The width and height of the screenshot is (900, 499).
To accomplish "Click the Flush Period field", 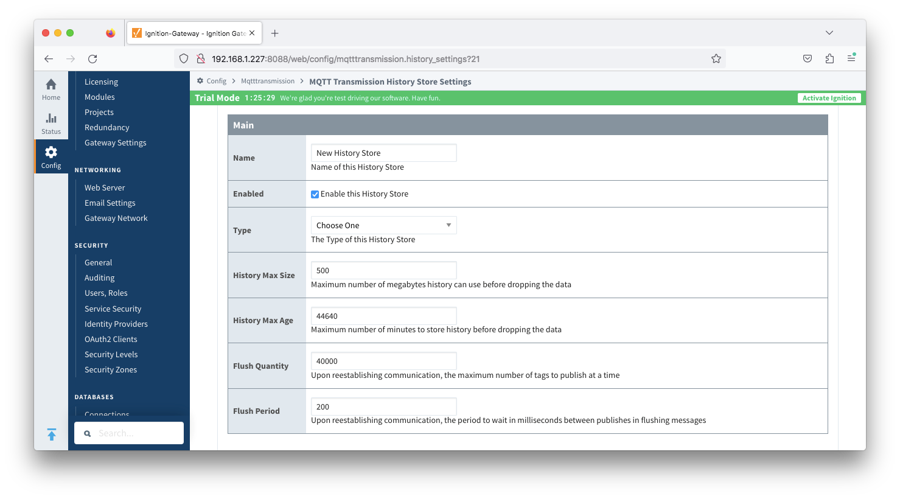I will tap(383, 407).
